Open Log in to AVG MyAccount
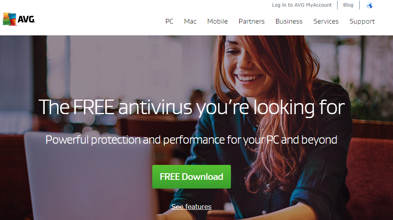The width and height of the screenshot is (393, 220). click(302, 5)
